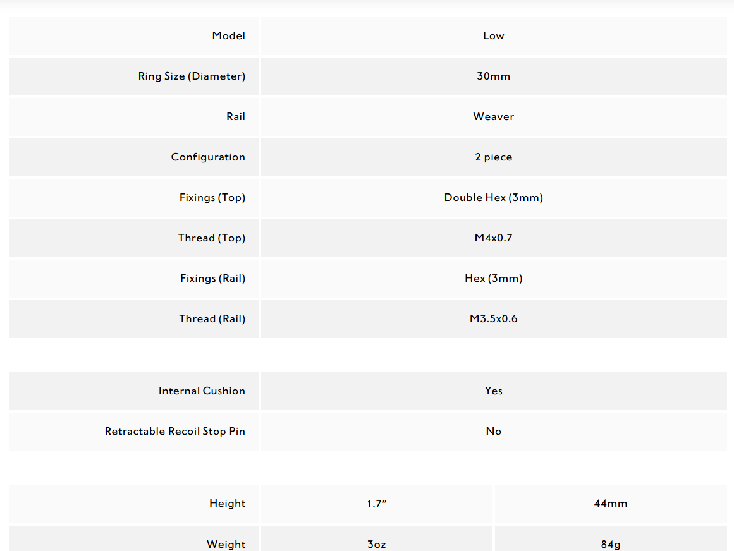Image resolution: width=734 pixels, height=551 pixels.
Task: Select the '2 piece' configuration value
Action: [x=493, y=157]
